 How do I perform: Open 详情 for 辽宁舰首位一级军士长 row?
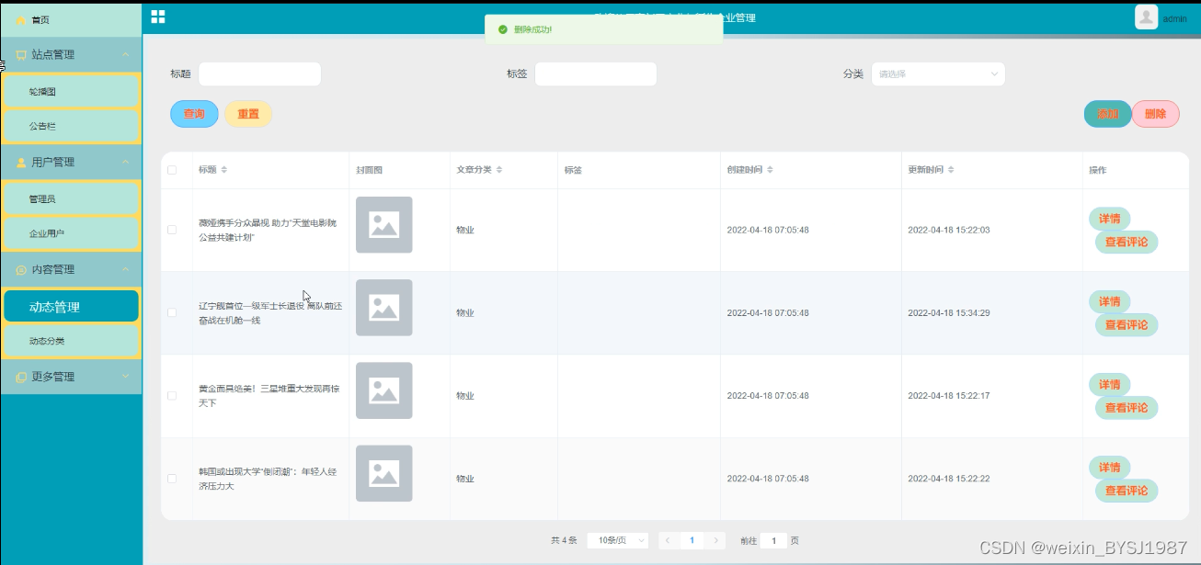1110,301
